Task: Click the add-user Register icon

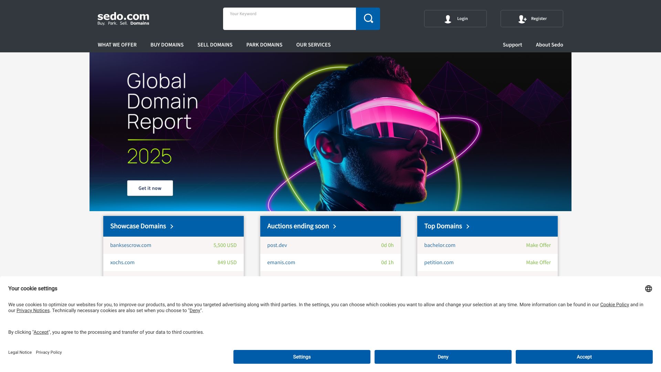Action: [x=522, y=19]
